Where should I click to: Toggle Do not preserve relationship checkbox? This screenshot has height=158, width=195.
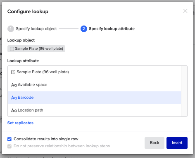point(10,146)
